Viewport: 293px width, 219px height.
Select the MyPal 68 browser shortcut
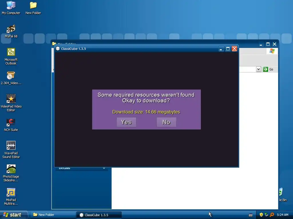coord(11,31)
